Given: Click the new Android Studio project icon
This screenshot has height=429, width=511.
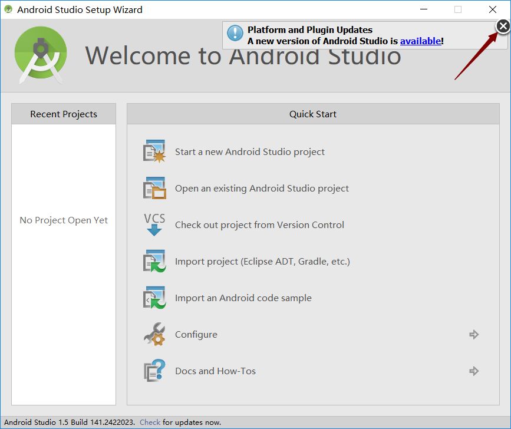Looking at the screenshot, I should coord(154,151).
